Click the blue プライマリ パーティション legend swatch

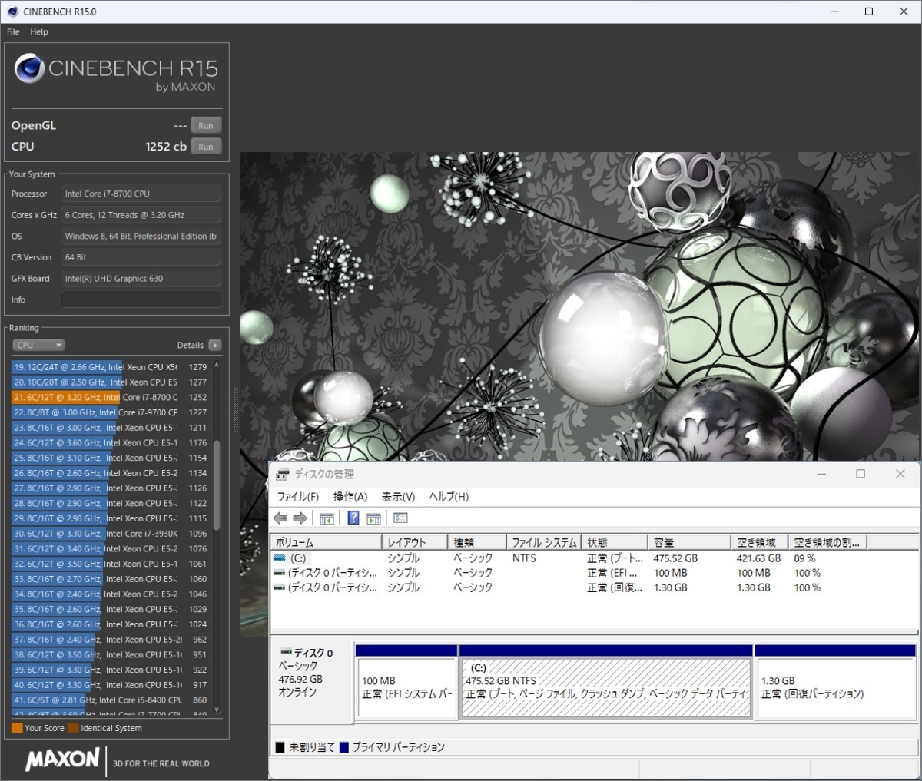pos(344,747)
